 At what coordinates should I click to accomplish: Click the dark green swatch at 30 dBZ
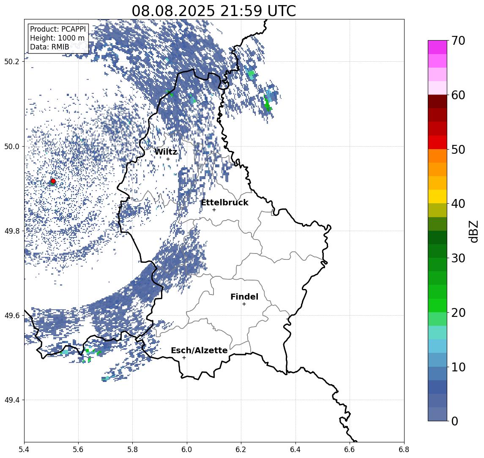coord(438,251)
